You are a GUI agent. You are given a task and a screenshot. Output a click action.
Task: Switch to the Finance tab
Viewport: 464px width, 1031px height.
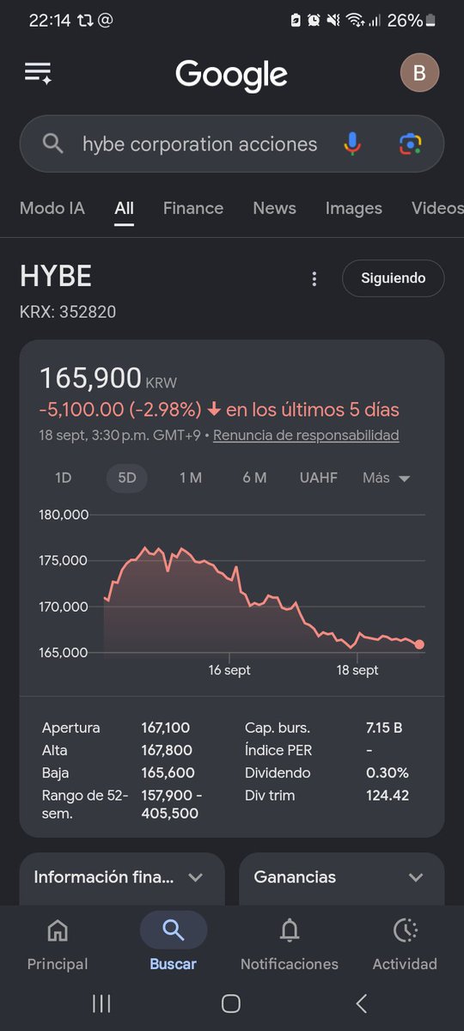[x=193, y=208]
